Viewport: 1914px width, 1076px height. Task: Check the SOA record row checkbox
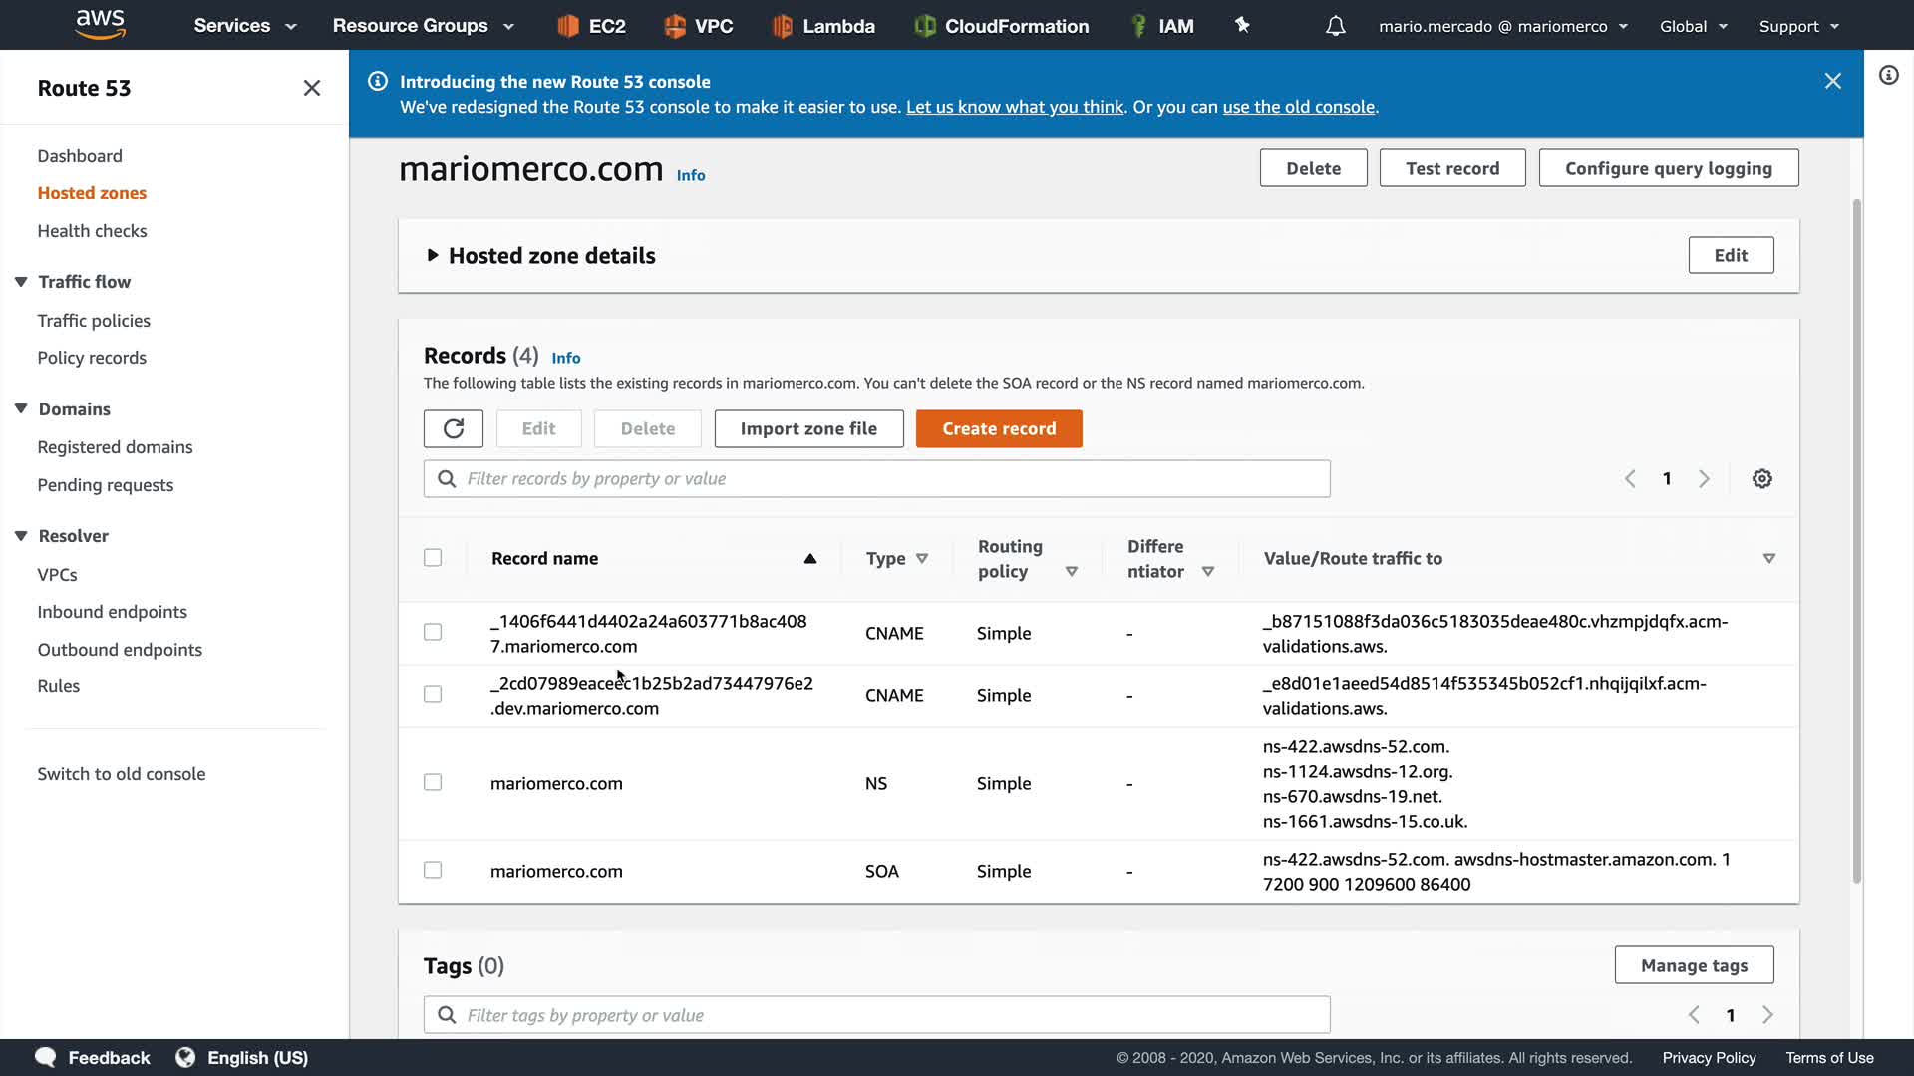pos(433,871)
